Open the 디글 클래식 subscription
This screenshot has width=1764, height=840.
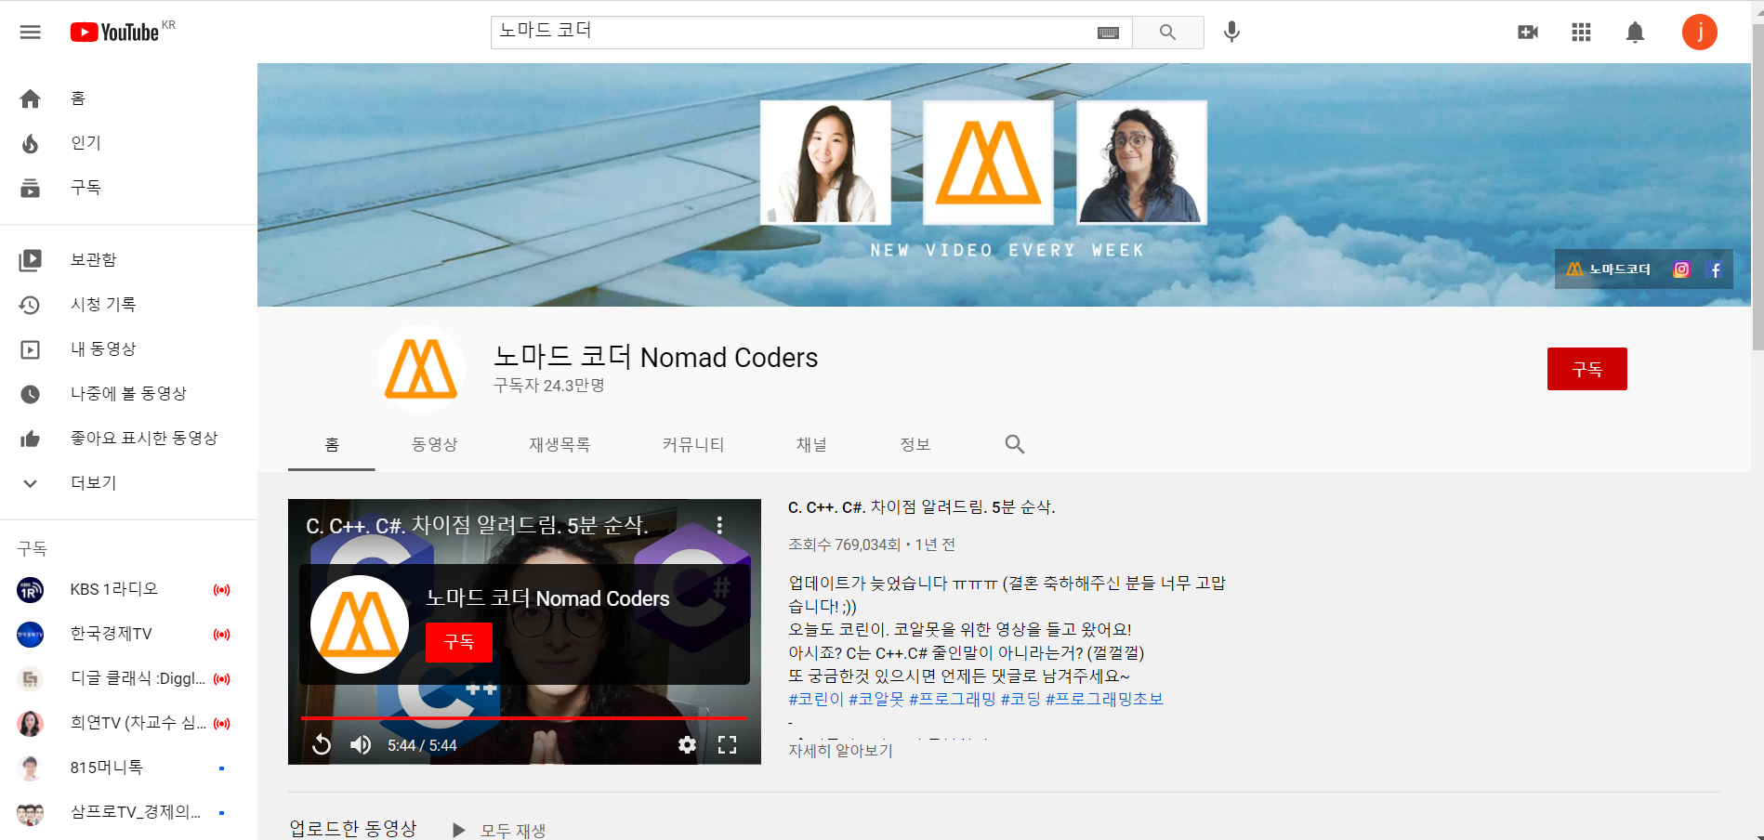pyautogui.click(x=128, y=678)
